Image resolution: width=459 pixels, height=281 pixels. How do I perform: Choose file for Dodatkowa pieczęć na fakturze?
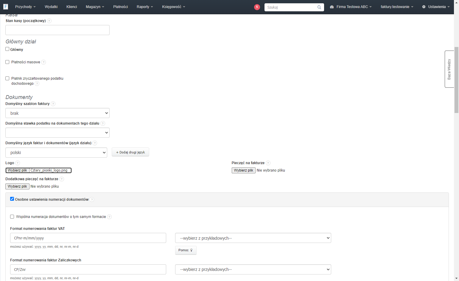pyautogui.click(x=17, y=186)
